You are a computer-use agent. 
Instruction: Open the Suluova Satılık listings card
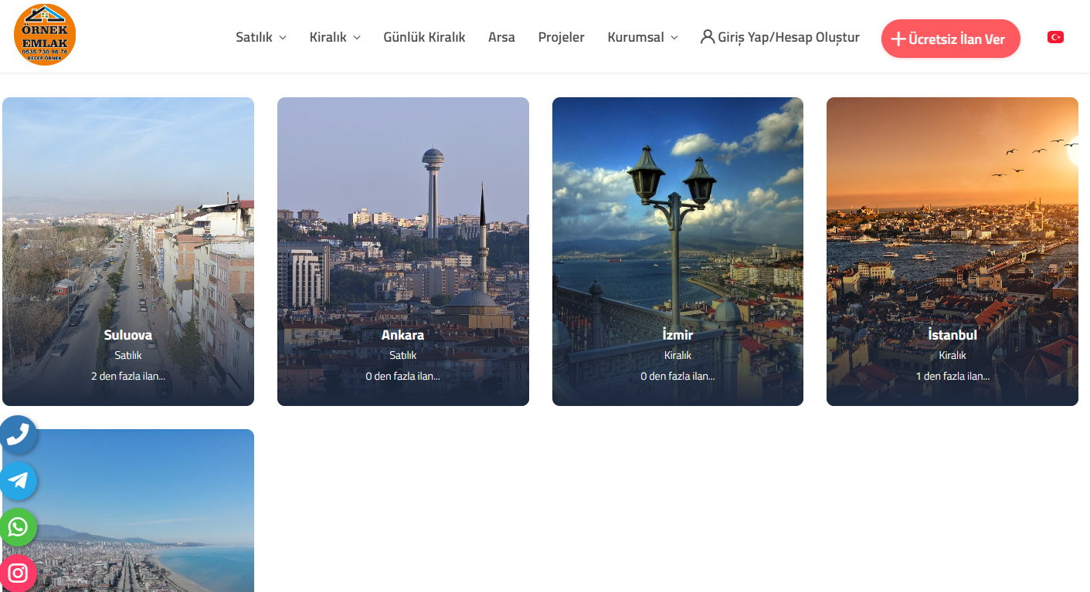[128, 252]
